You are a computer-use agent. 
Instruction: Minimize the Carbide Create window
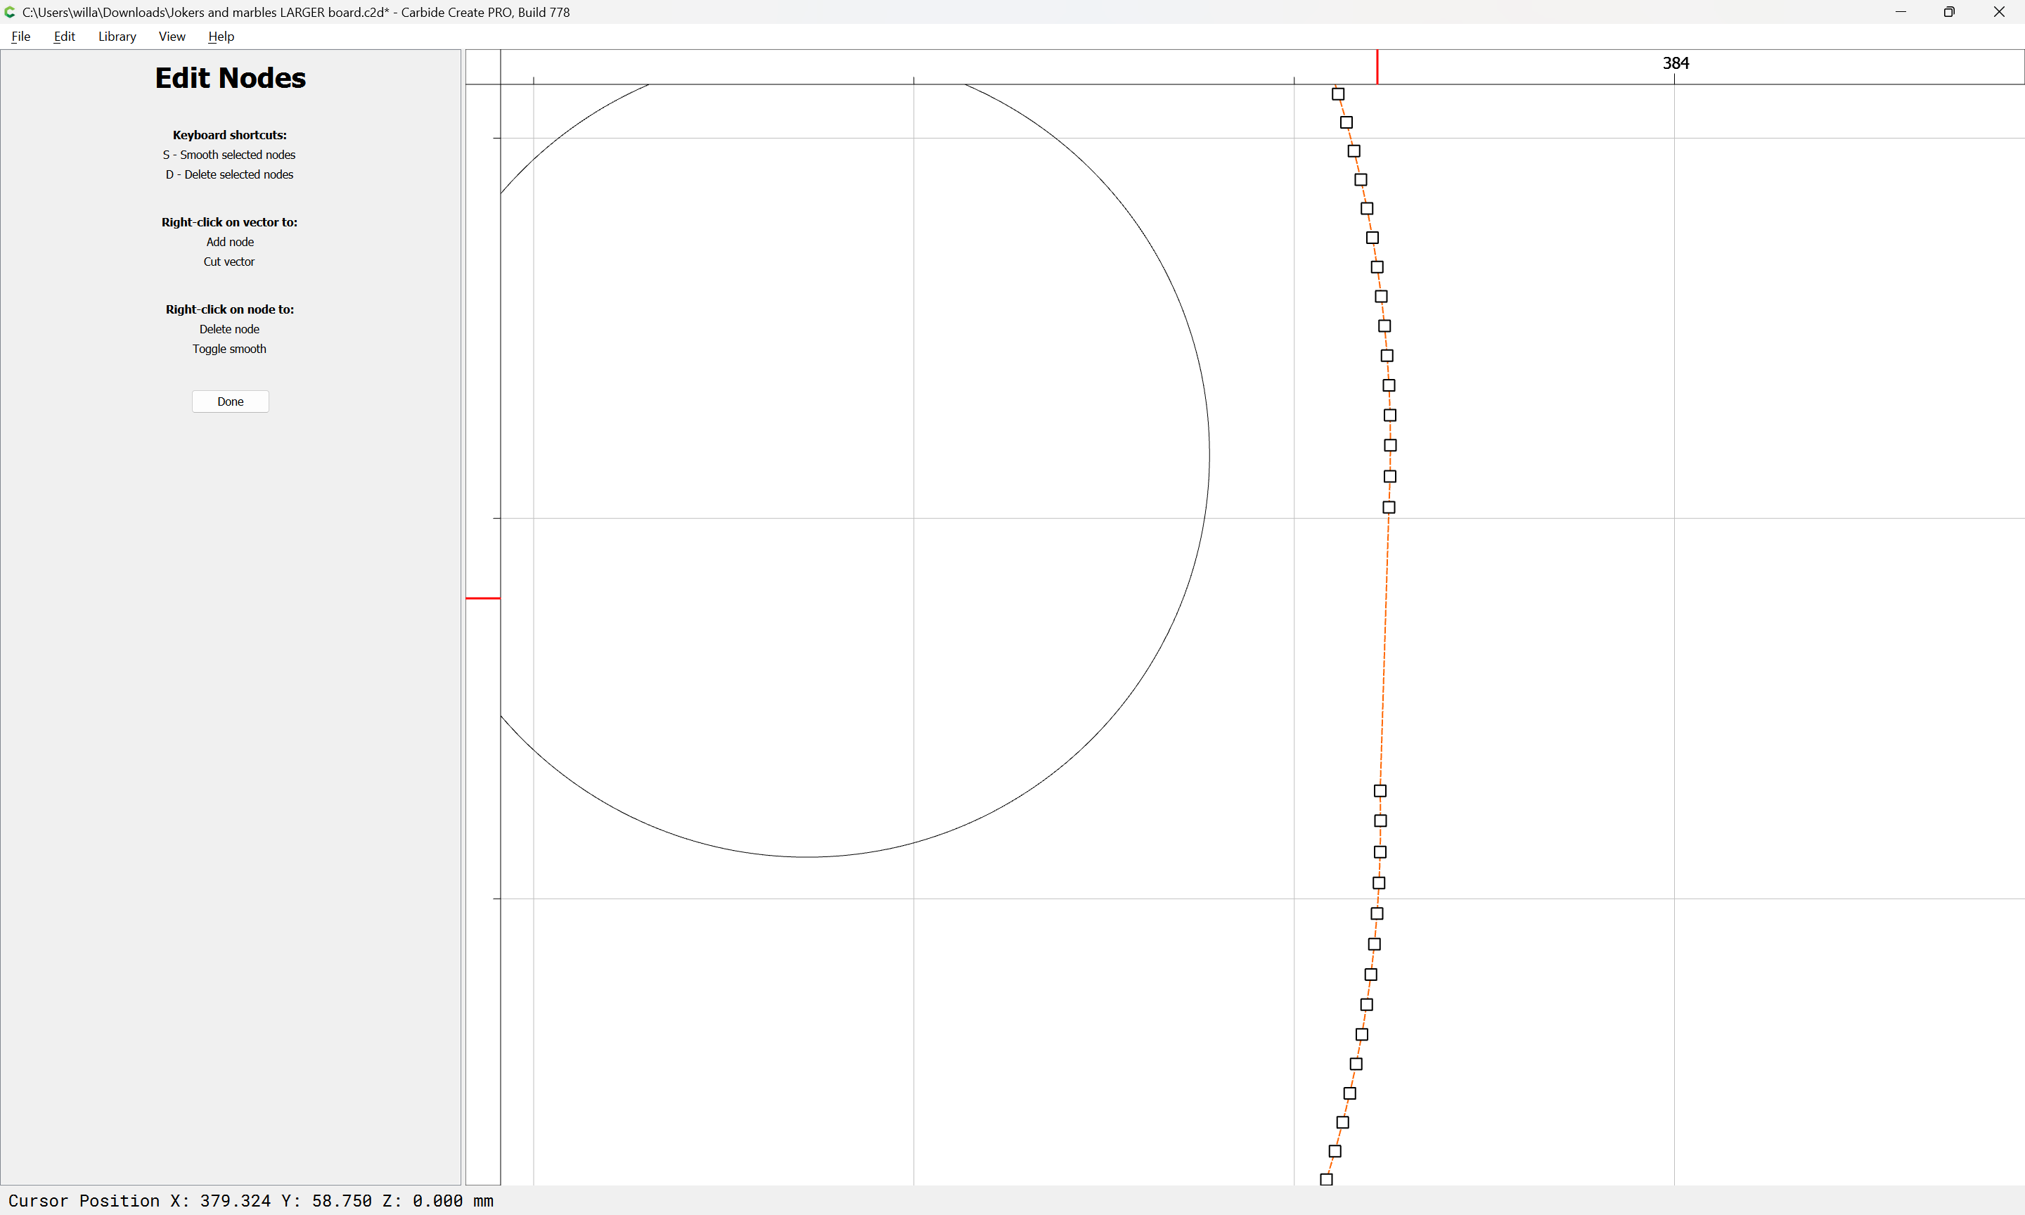tap(1901, 12)
